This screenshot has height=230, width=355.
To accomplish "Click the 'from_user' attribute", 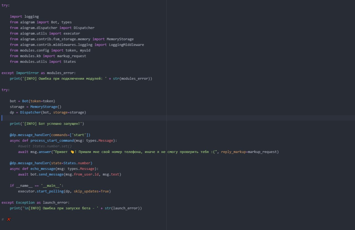I will pyautogui.click(x=83, y=174).
